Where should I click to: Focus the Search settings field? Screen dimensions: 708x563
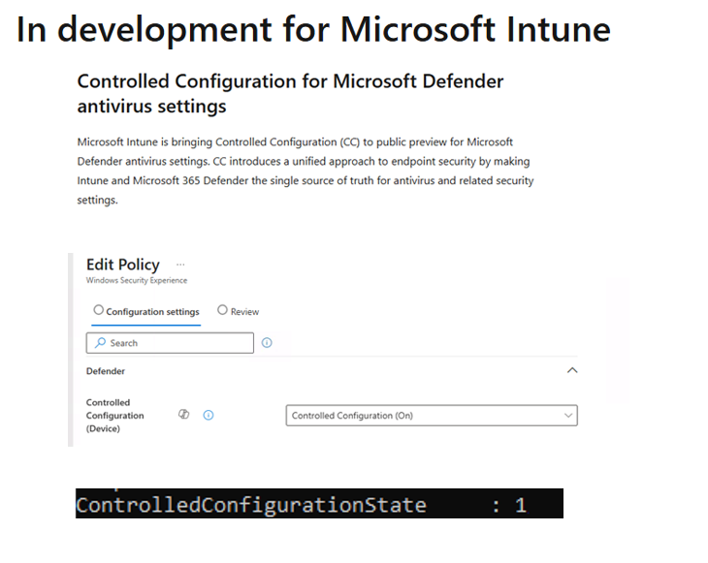(x=170, y=343)
